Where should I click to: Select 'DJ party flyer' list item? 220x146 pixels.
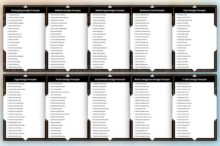point(181,50)
